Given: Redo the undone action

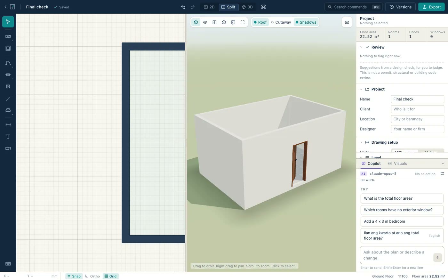Looking at the screenshot, I should click(193, 7).
